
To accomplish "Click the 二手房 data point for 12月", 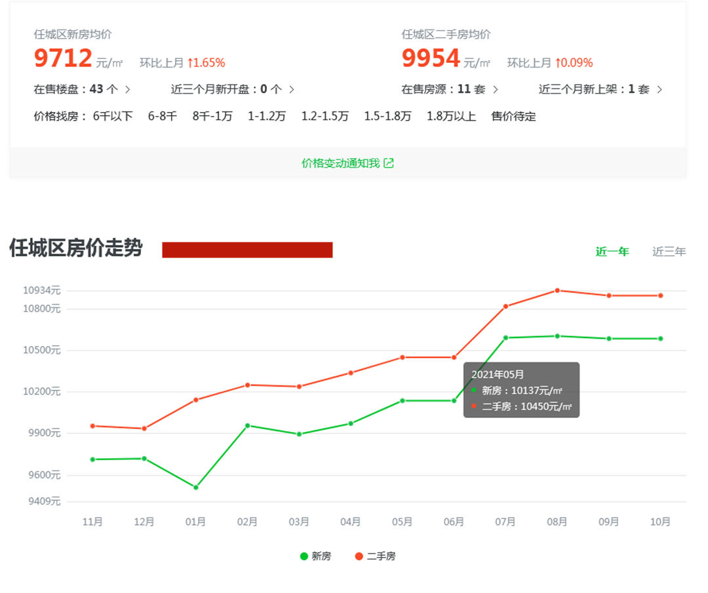I will [144, 429].
